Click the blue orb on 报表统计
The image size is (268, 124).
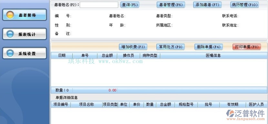click(x=10, y=34)
